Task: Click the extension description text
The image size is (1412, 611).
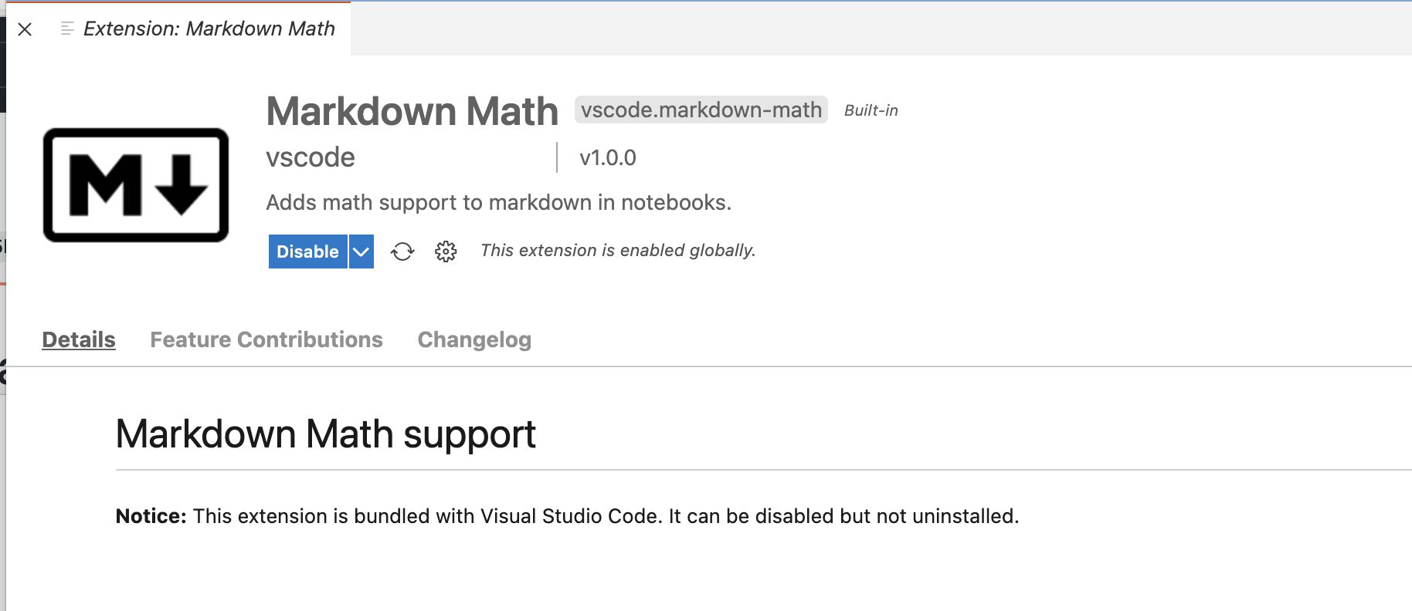Action: tap(499, 202)
